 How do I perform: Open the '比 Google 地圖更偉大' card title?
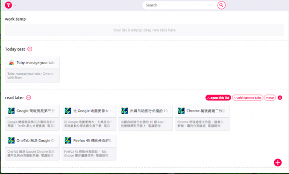92,111
